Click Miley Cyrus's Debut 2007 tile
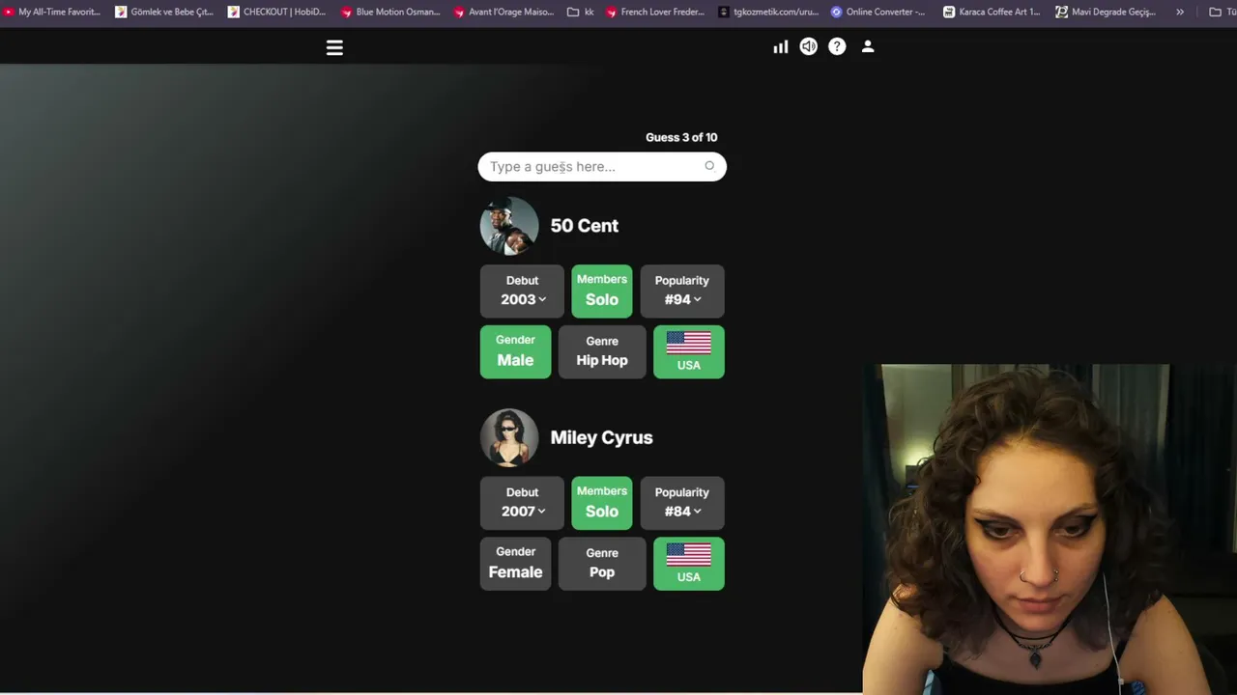This screenshot has height=695, width=1237. 522,503
